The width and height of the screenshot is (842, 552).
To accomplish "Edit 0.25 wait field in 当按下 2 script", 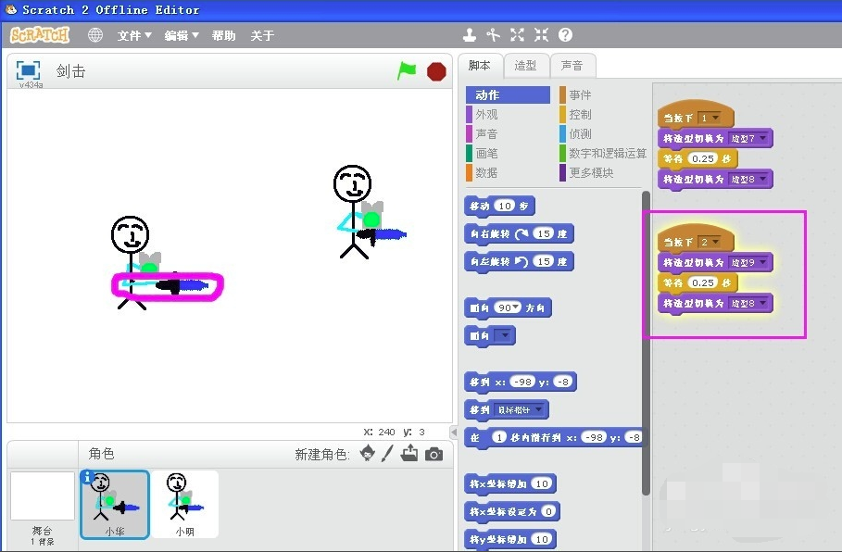I will pyautogui.click(x=703, y=282).
